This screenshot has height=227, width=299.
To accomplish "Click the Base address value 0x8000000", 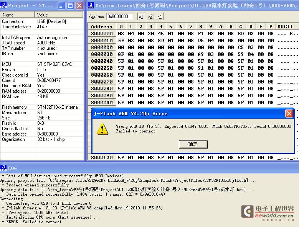I will pos(48,134).
